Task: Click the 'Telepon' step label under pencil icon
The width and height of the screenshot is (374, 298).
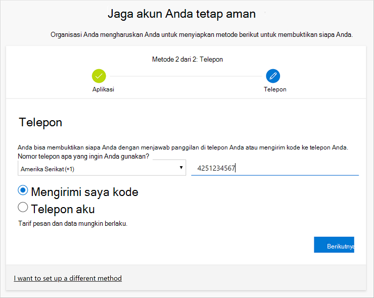Action: pos(275,89)
